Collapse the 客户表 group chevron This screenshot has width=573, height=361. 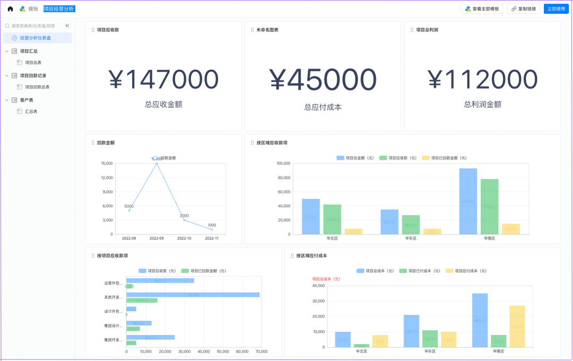[7, 100]
